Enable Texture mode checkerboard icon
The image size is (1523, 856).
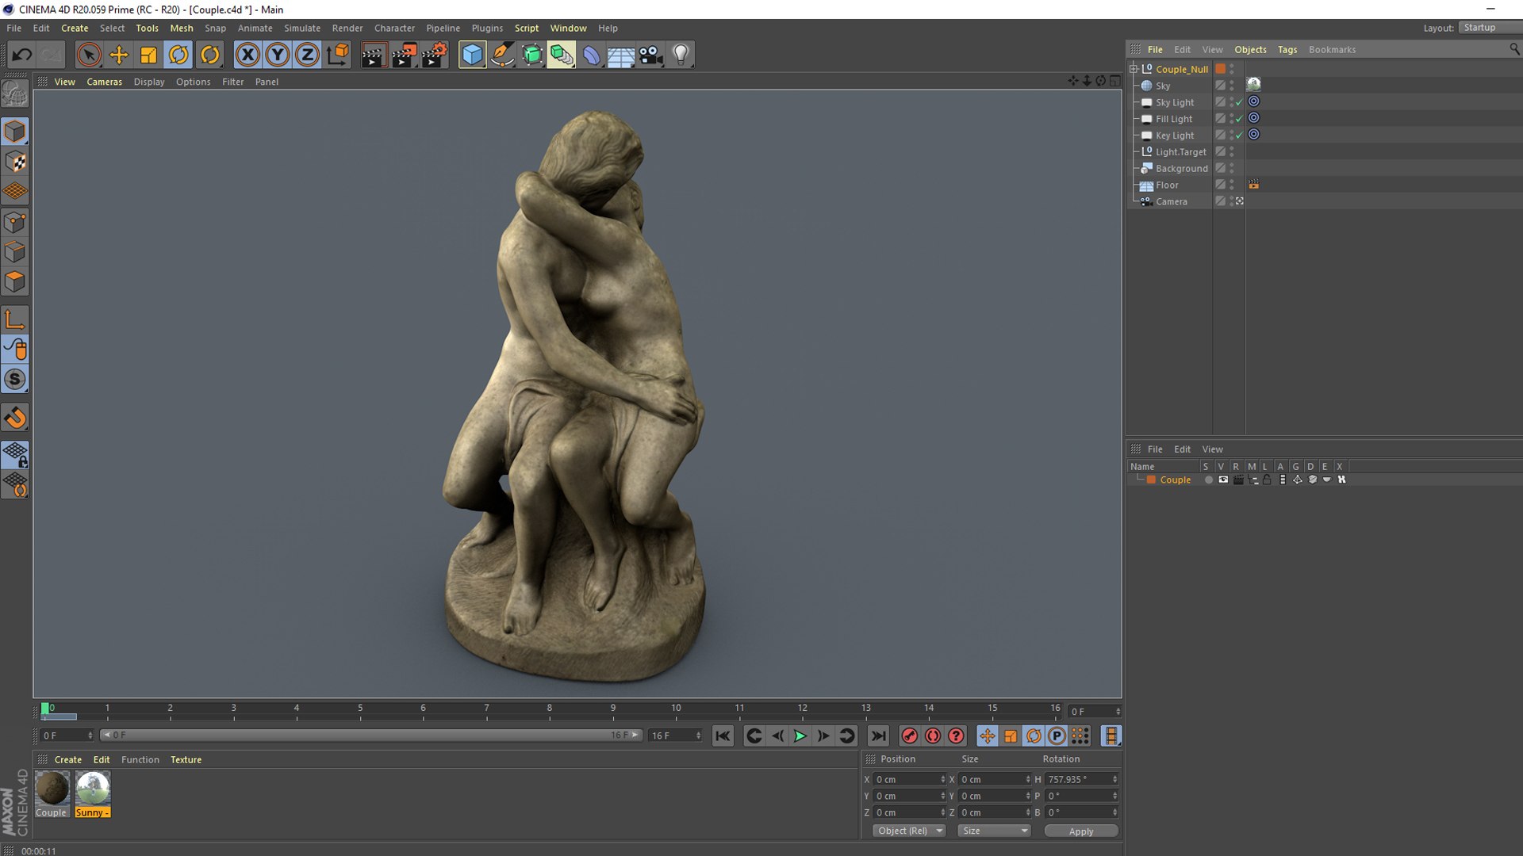pos(15,162)
